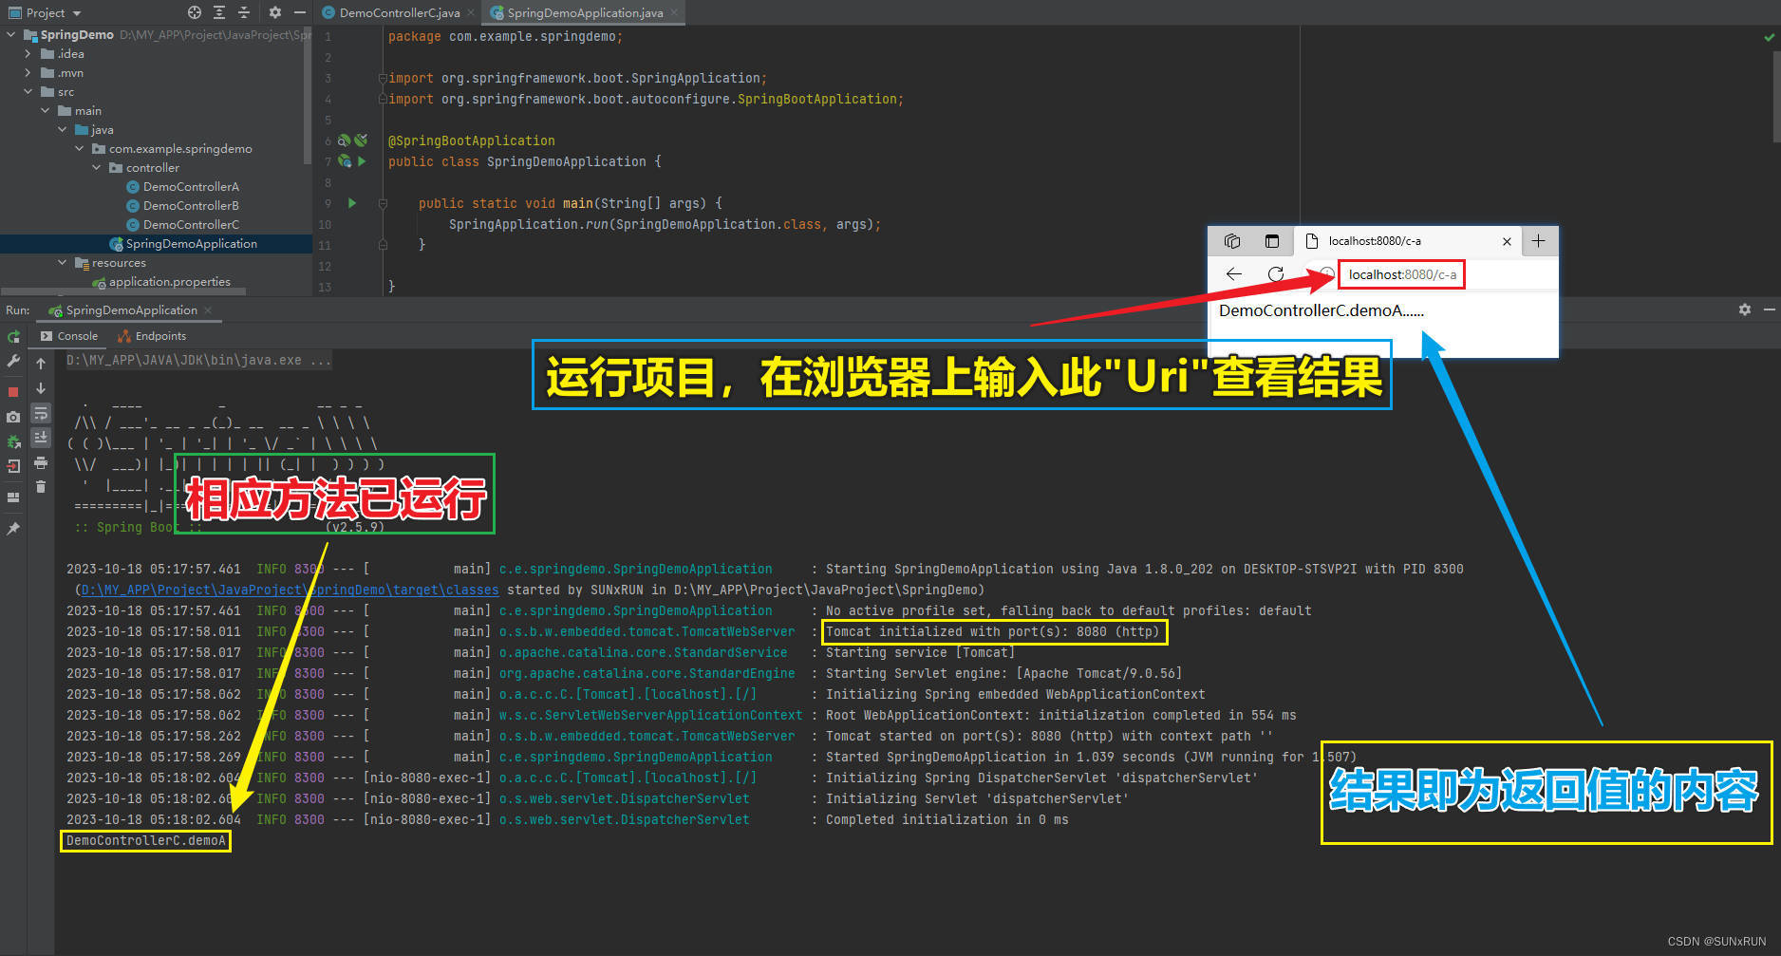
Task: Open Project panel settings gear
Action: pyautogui.click(x=274, y=12)
